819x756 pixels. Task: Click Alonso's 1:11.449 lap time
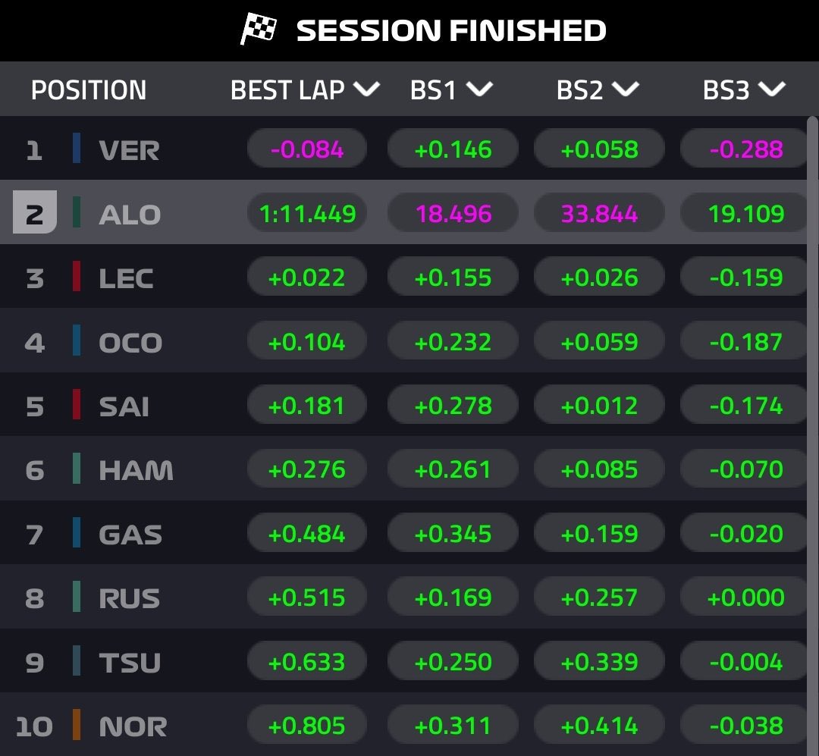[x=307, y=214]
